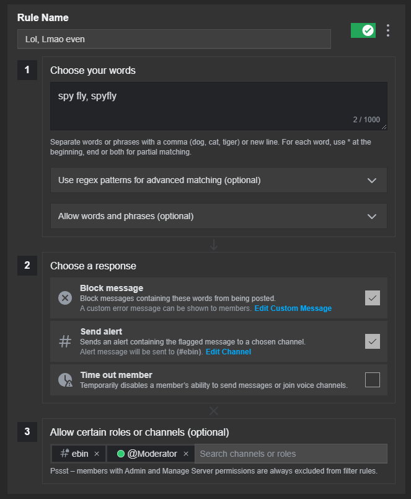Click the ebin channel hash icon
The height and width of the screenshot is (499, 411).
click(x=64, y=453)
